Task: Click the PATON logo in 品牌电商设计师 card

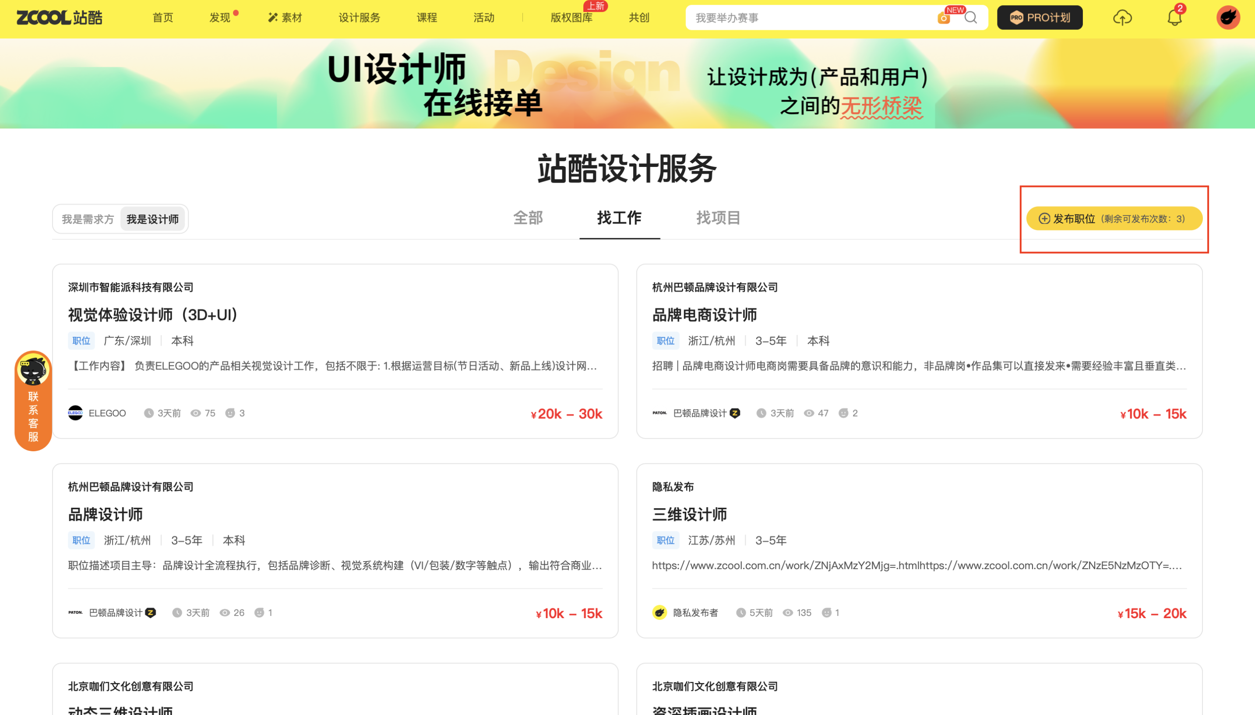Action: pos(659,413)
